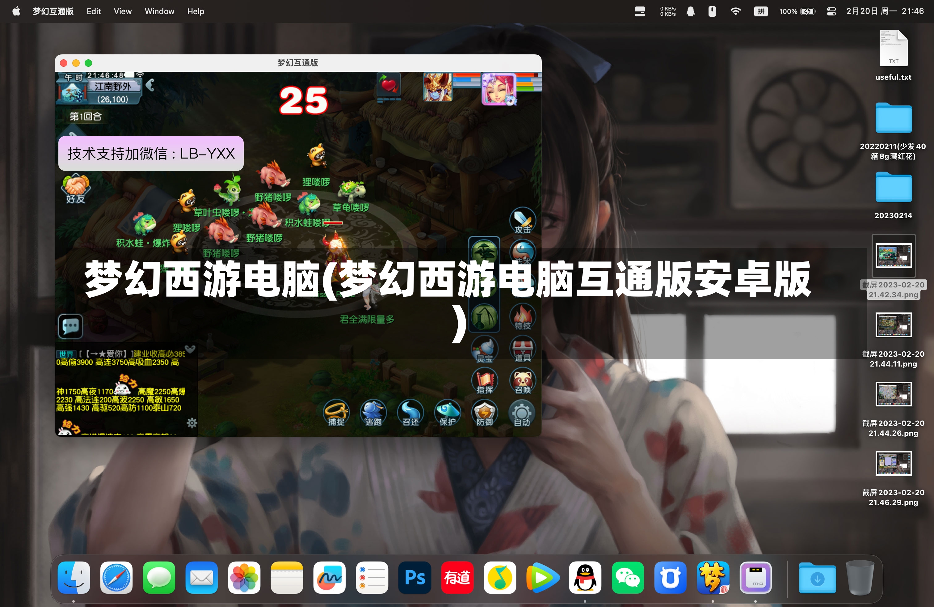Viewport: 934px width, 607px height.
Task: Tap the 攻击 attack sword icon
Action: point(522,221)
